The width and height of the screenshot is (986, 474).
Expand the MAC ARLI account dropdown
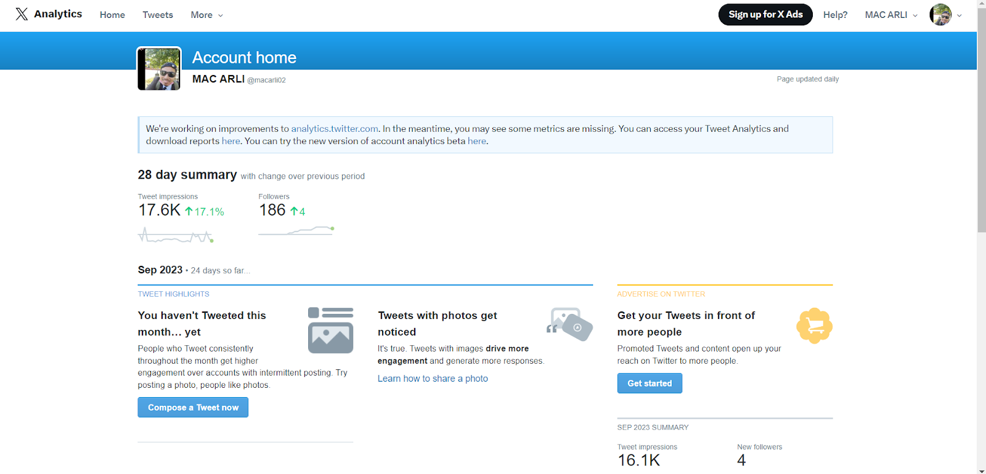click(891, 15)
